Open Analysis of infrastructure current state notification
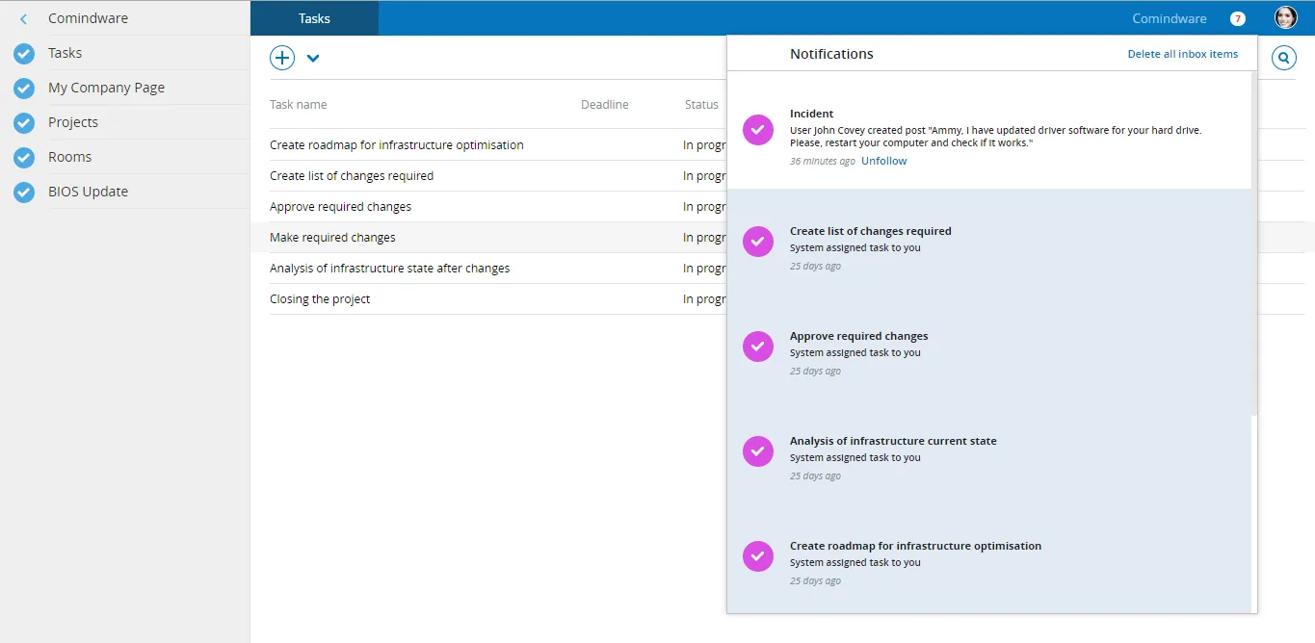This screenshot has width=1315, height=643. [x=893, y=441]
